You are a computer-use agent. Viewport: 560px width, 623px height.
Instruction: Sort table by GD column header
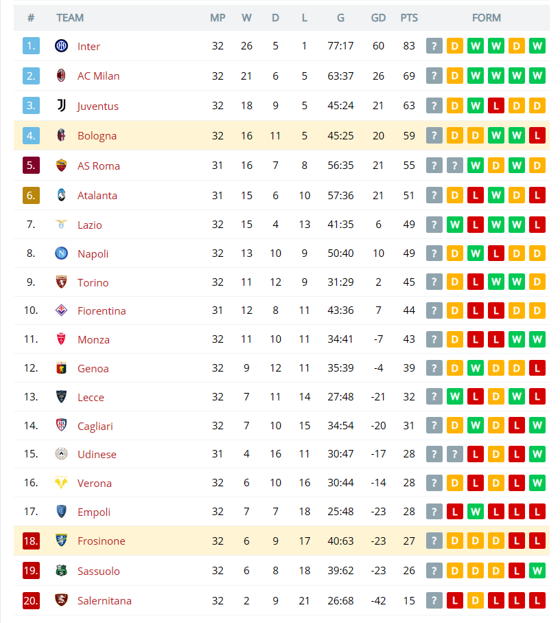point(378,18)
